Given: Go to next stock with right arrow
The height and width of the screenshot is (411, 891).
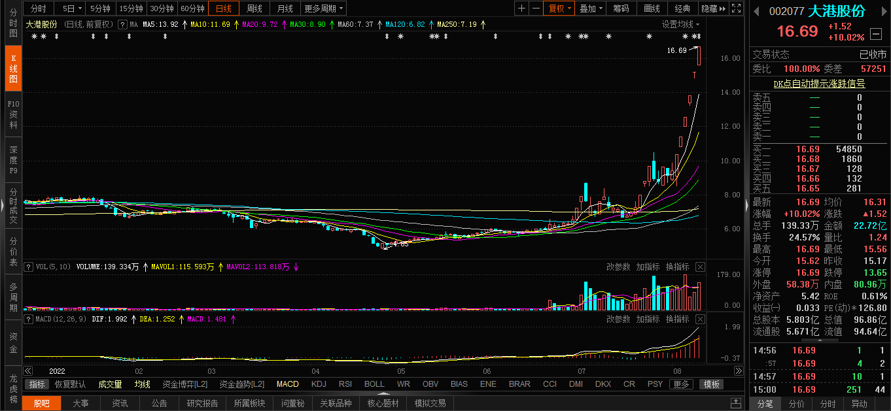Looking at the screenshot, I should pyautogui.click(x=883, y=11).
